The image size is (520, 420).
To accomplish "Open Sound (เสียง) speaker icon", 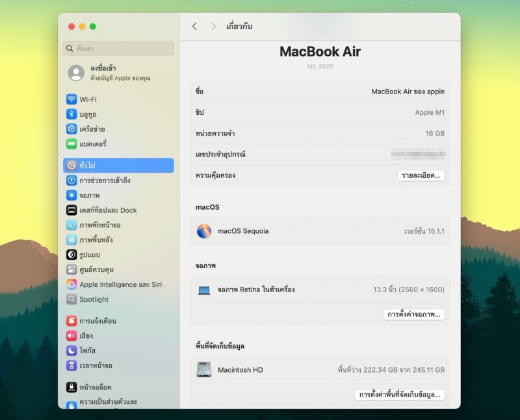I will tap(71, 336).
